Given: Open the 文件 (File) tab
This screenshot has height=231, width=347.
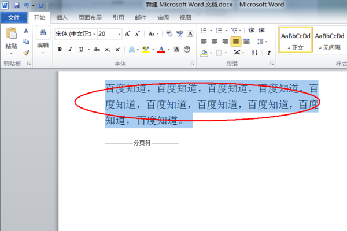Looking at the screenshot, I should [14, 17].
